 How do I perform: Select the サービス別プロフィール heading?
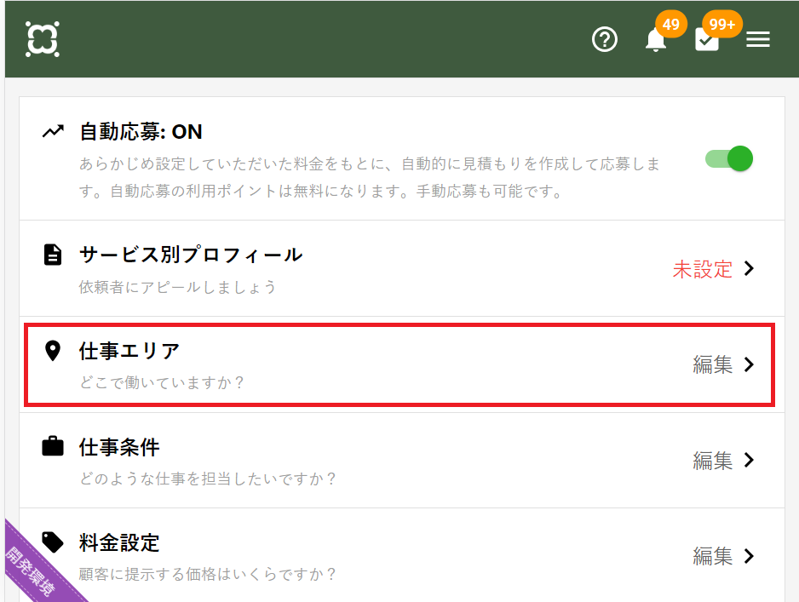pyautogui.click(x=191, y=254)
